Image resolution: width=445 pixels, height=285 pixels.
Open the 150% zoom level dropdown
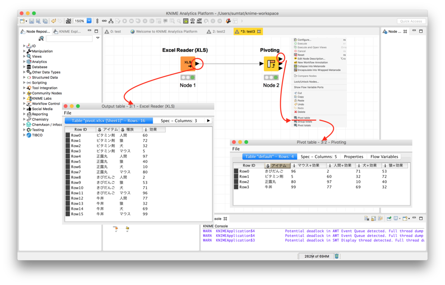tap(90, 20)
